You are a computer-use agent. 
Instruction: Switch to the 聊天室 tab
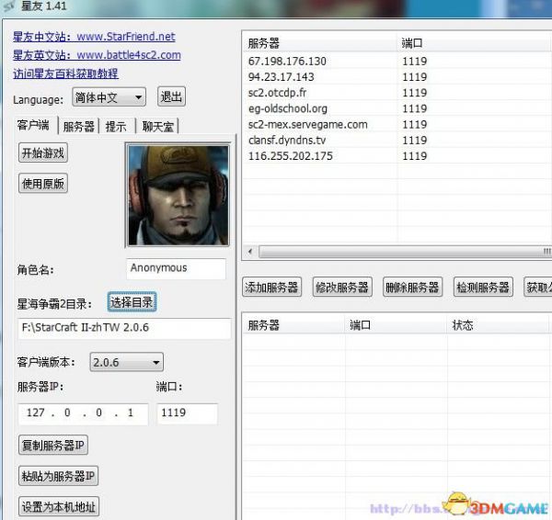pyautogui.click(x=157, y=127)
